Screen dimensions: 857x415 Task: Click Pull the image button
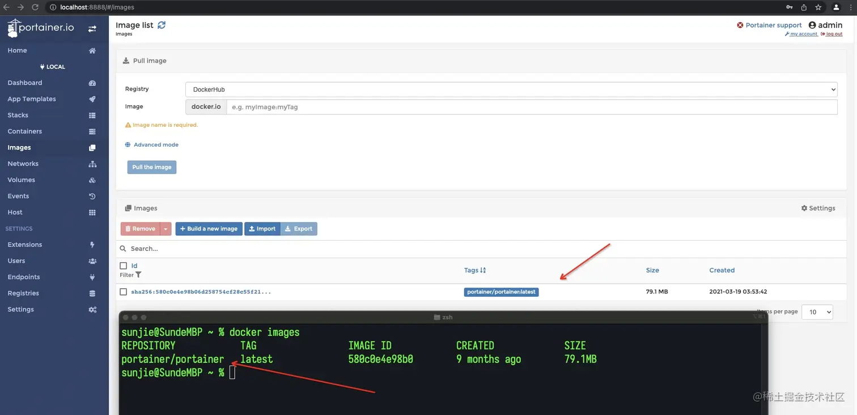pyautogui.click(x=152, y=167)
